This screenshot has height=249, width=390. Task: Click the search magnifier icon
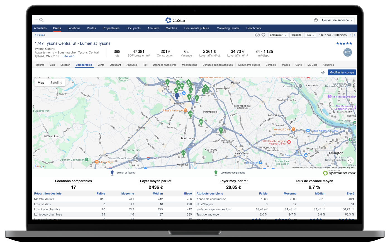pos(42,20)
